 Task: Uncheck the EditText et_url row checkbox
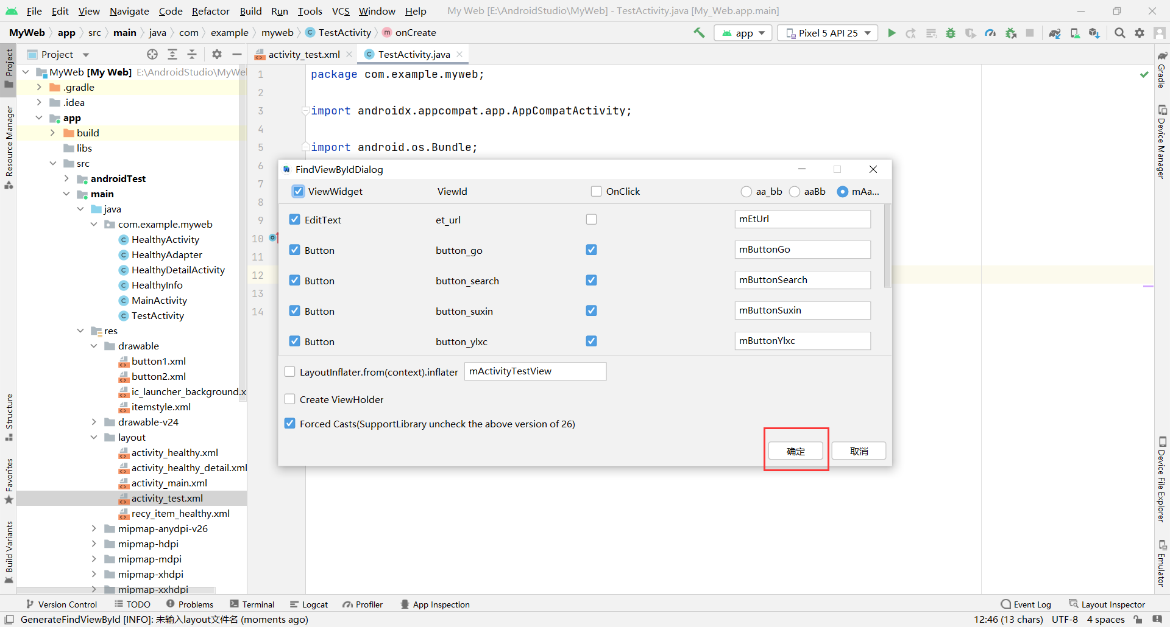pyautogui.click(x=295, y=219)
